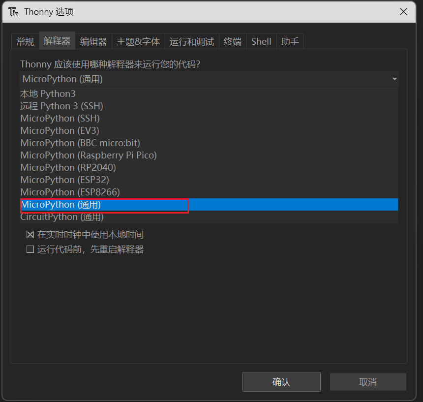
Task: Pick MicroPython (Raspberry Pi Pico) option
Action: [209, 155]
